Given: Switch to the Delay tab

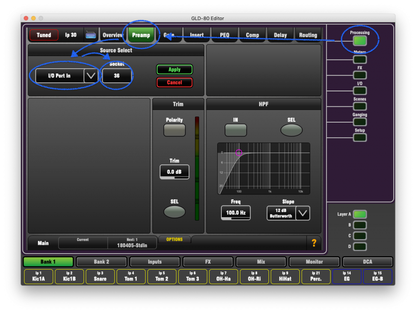Looking at the screenshot, I should pos(280,35).
